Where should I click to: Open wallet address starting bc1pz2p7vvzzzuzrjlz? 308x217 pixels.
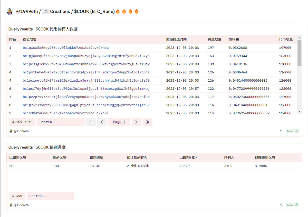[x=86, y=97]
